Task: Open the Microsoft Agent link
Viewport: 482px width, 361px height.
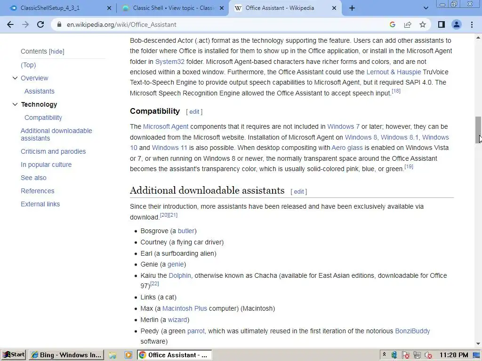Action: click(166, 127)
